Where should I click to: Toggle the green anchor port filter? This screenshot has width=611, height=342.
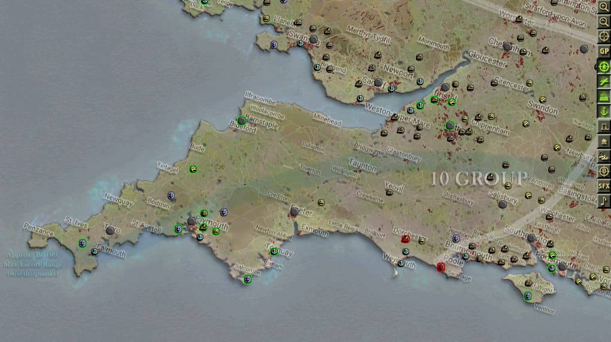[604, 112]
